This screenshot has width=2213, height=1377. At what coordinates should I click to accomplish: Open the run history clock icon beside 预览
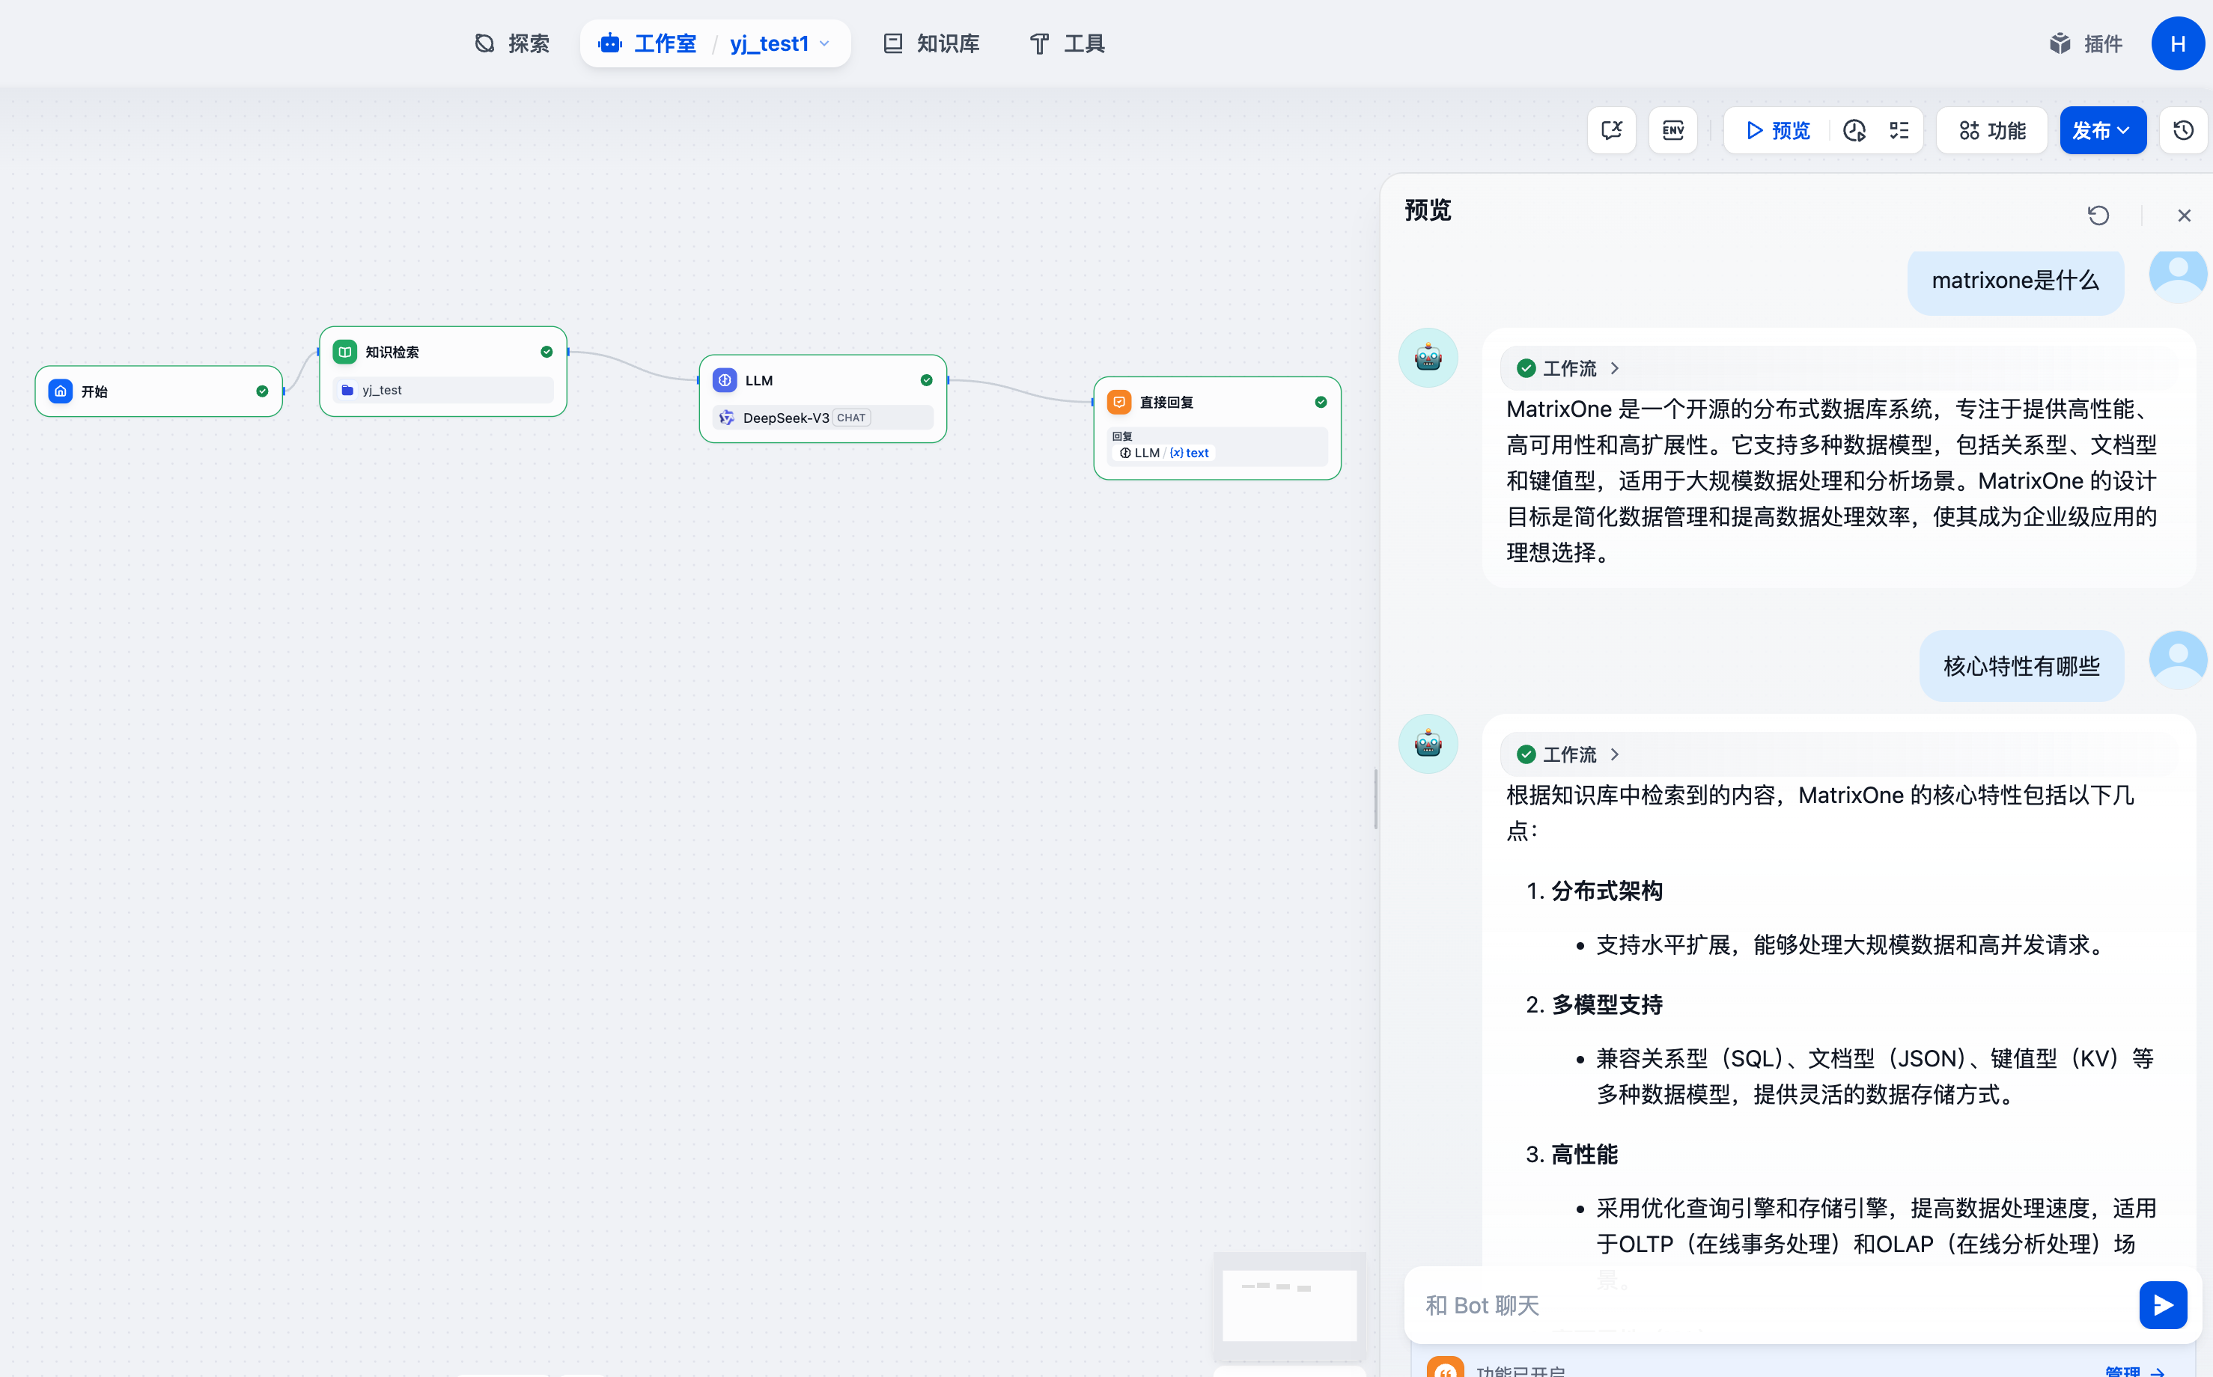click(x=1854, y=130)
